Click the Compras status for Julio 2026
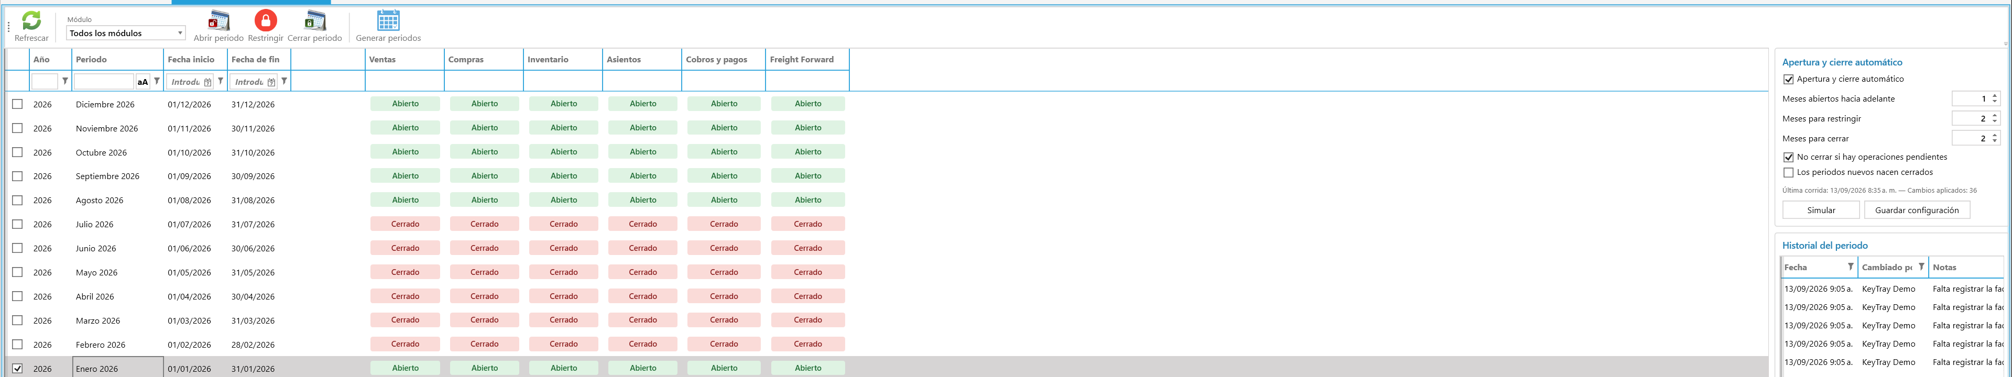The height and width of the screenshot is (377, 2012). pos(484,224)
